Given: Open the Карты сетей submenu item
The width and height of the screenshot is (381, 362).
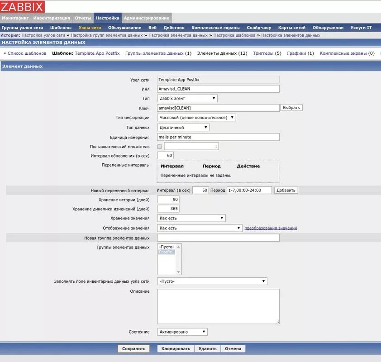Looking at the screenshot, I should coord(292,28).
